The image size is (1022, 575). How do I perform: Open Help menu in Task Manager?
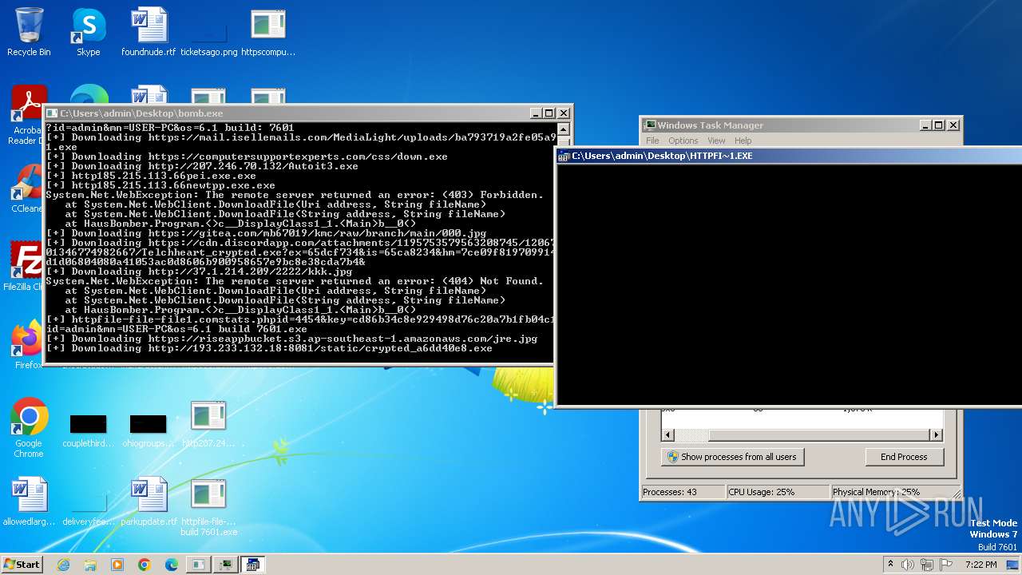(x=743, y=141)
